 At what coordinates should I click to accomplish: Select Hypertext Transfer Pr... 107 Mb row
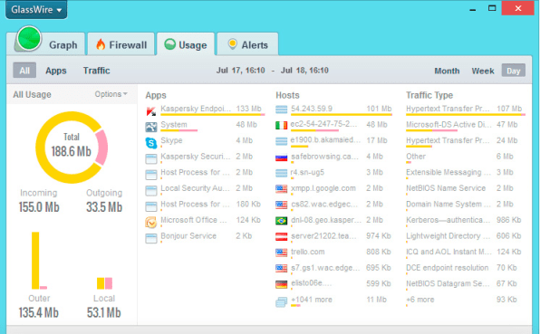(x=466, y=110)
